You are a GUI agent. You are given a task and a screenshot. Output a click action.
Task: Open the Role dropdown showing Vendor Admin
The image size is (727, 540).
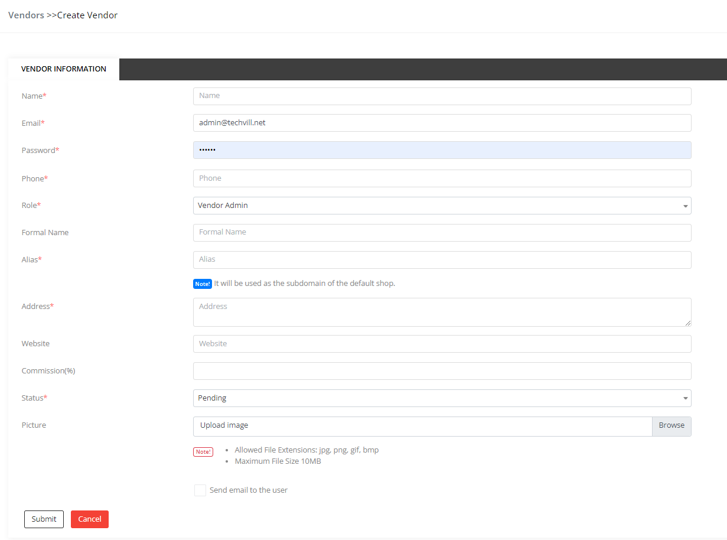pos(437,206)
